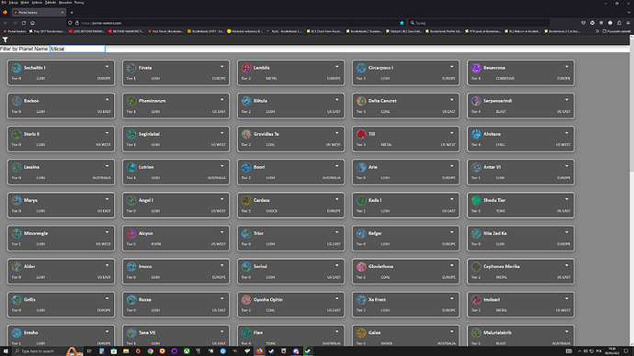Click the blue bookmark star in address bar
Screen dimensions: 634x356
[402, 23]
